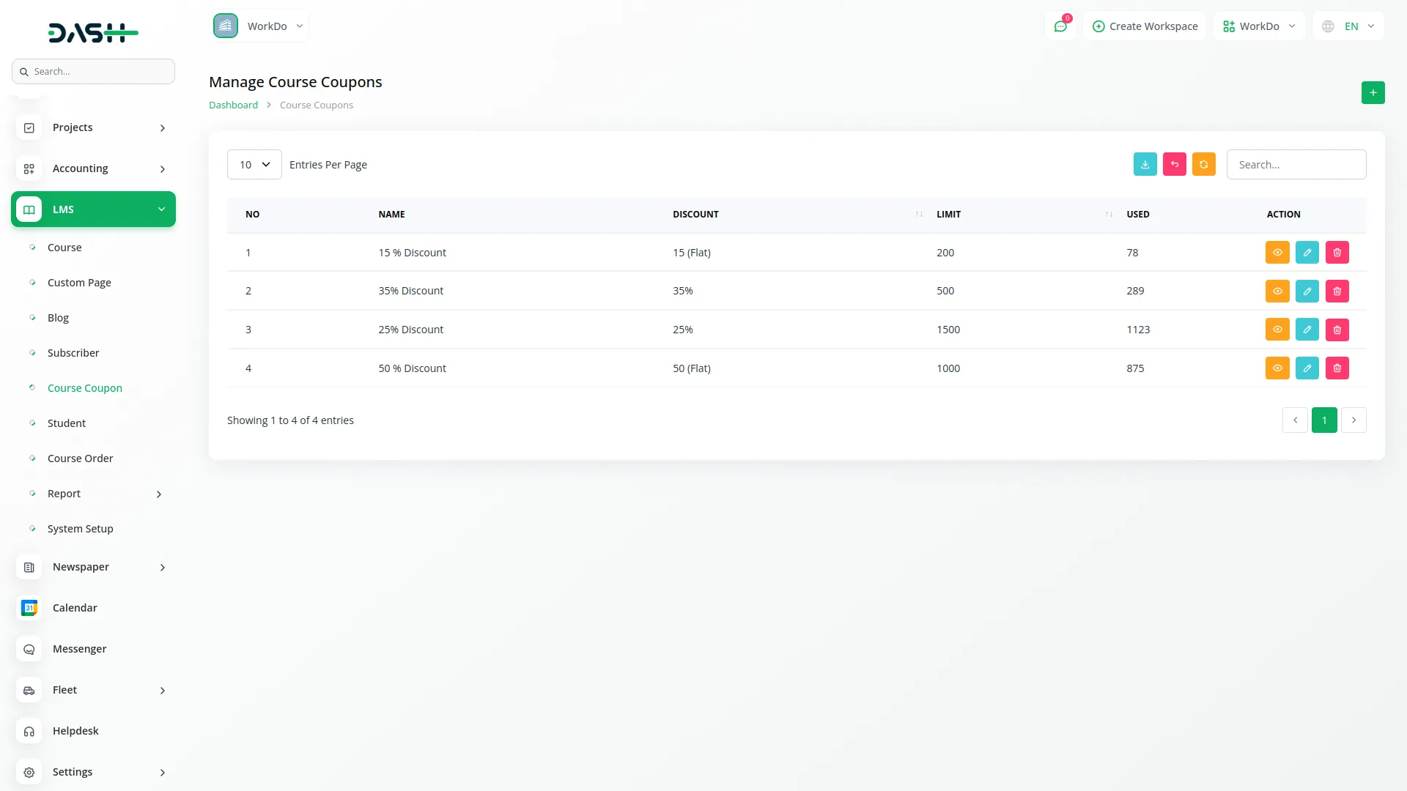The image size is (1407, 791).
Task: Select Student from the LMS submenu
Action: point(66,423)
